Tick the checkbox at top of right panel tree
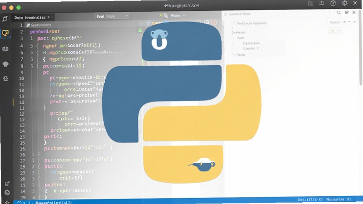Viewport: 363px width, 204px height. pos(234,23)
